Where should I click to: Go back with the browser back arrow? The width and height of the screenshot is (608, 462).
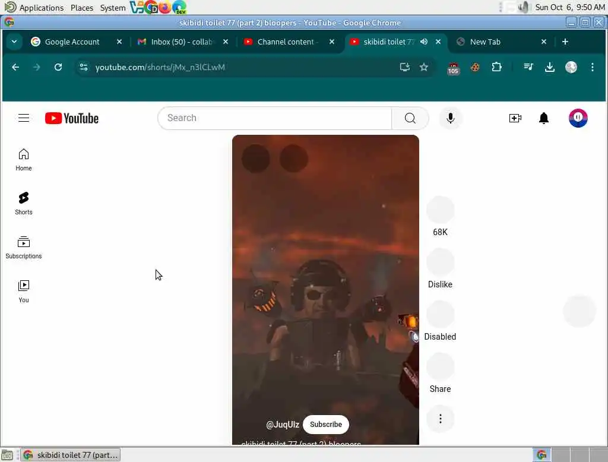point(15,67)
